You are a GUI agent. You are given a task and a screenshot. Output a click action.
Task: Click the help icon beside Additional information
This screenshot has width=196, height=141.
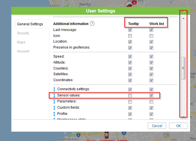(x=92, y=24)
